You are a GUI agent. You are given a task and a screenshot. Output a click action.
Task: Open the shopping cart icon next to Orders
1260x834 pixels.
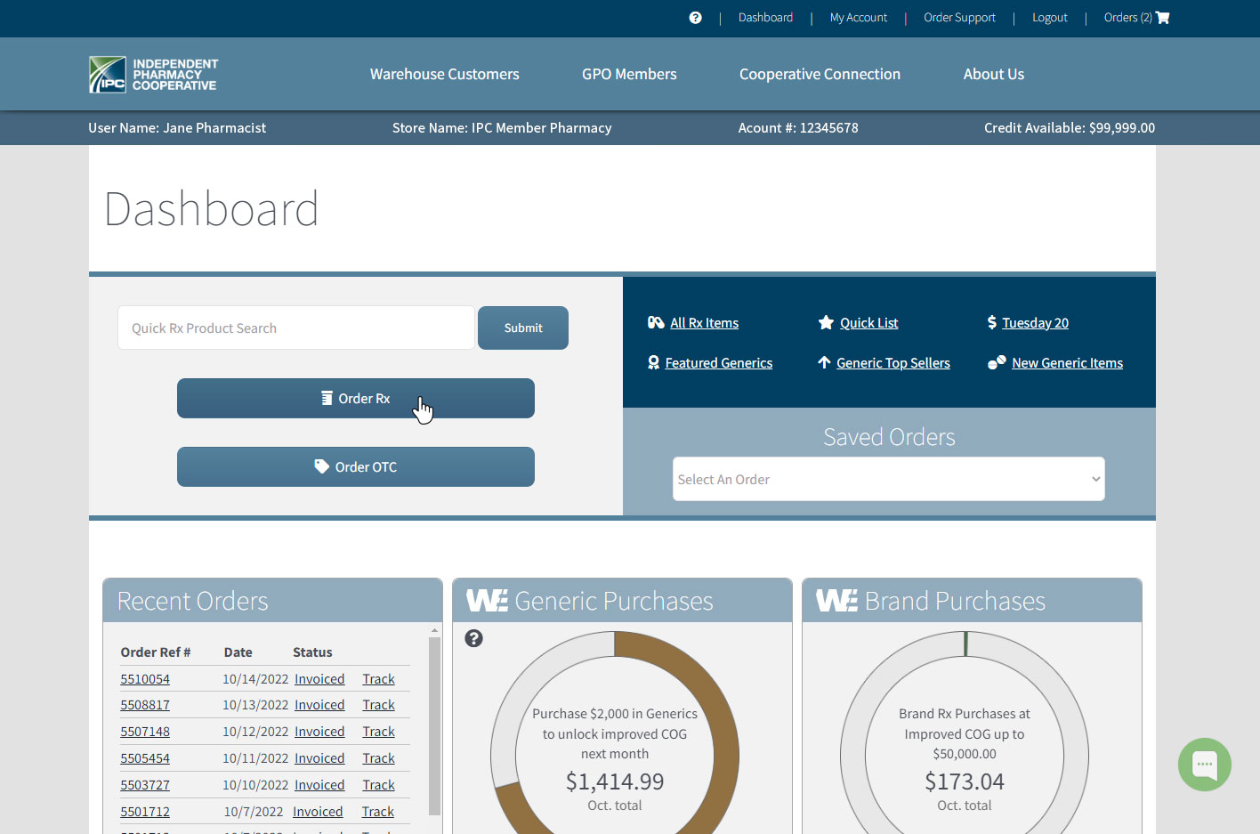click(1162, 18)
